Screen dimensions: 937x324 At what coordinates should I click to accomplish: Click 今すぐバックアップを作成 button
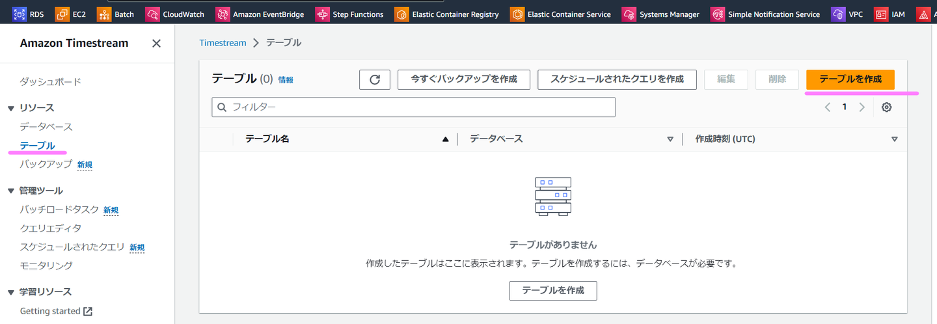coord(464,79)
